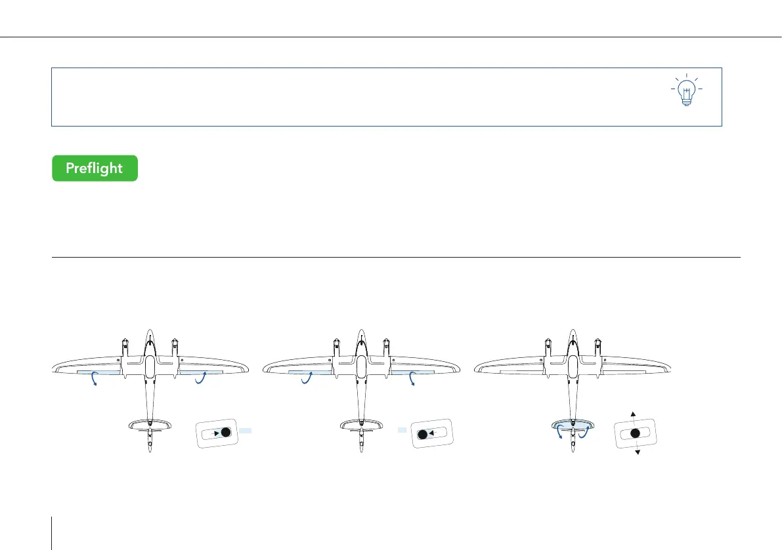The width and height of the screenshot is (782, 550).
Task: Click the down arrow below third joystick
Action: 638,452
